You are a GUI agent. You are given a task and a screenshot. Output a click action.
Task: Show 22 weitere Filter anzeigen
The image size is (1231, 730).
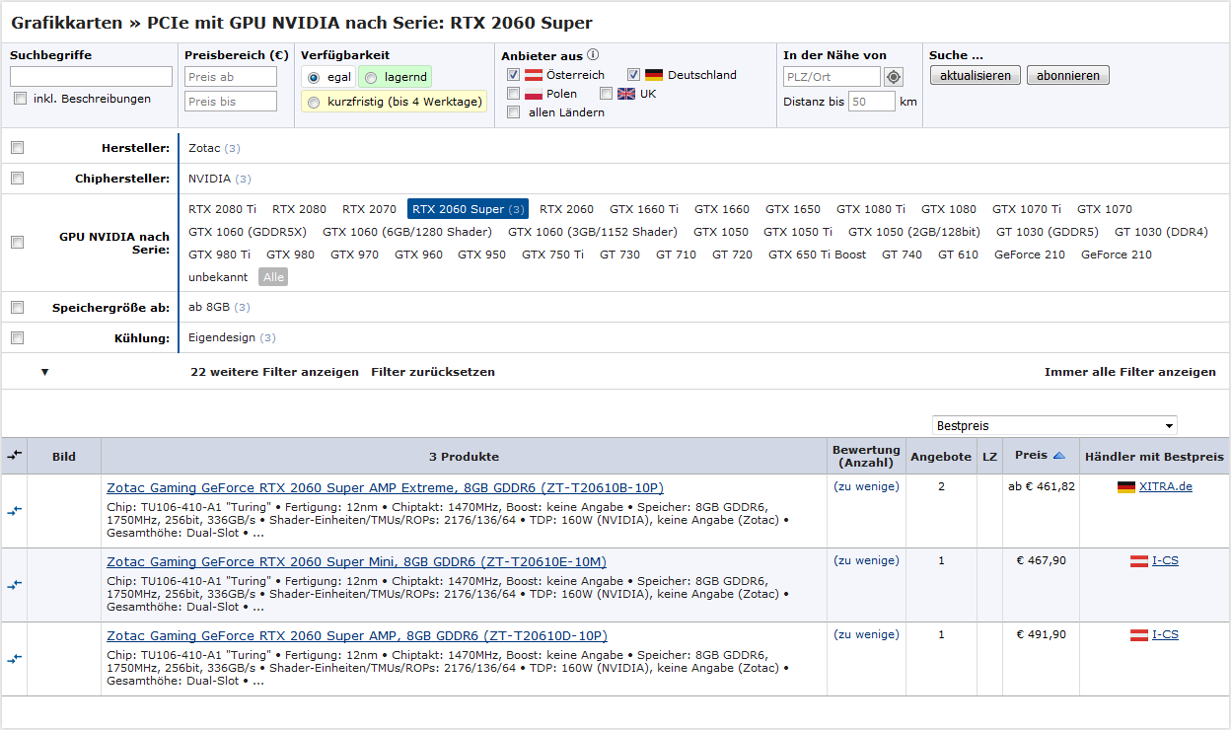tap(274, 372)
